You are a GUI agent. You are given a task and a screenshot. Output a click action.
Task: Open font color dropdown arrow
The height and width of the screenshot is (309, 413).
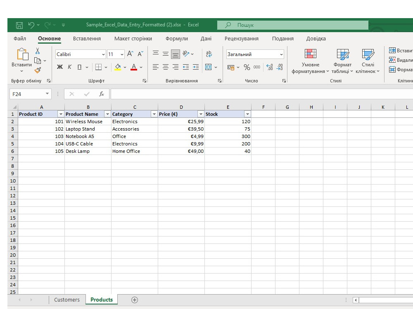141,67
